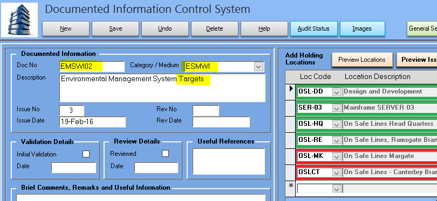Select the SER-03 row selector
437x201 pixels.
pyautogui.click(x=291, y=108)
